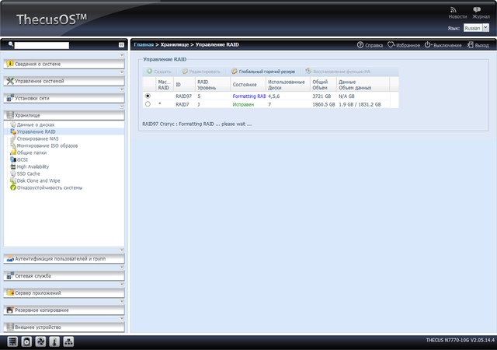This screenshot has height=350, width=497.
Task: Click the temperature icon in bottom bar
Action: 54,341
